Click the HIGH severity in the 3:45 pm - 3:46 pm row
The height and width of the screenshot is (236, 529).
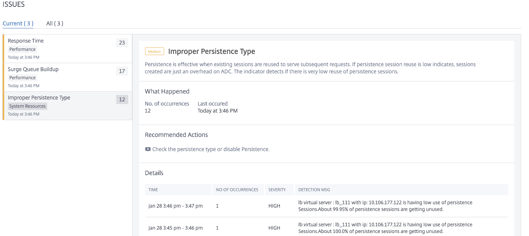pyautogui.click(x=274, y=228)
